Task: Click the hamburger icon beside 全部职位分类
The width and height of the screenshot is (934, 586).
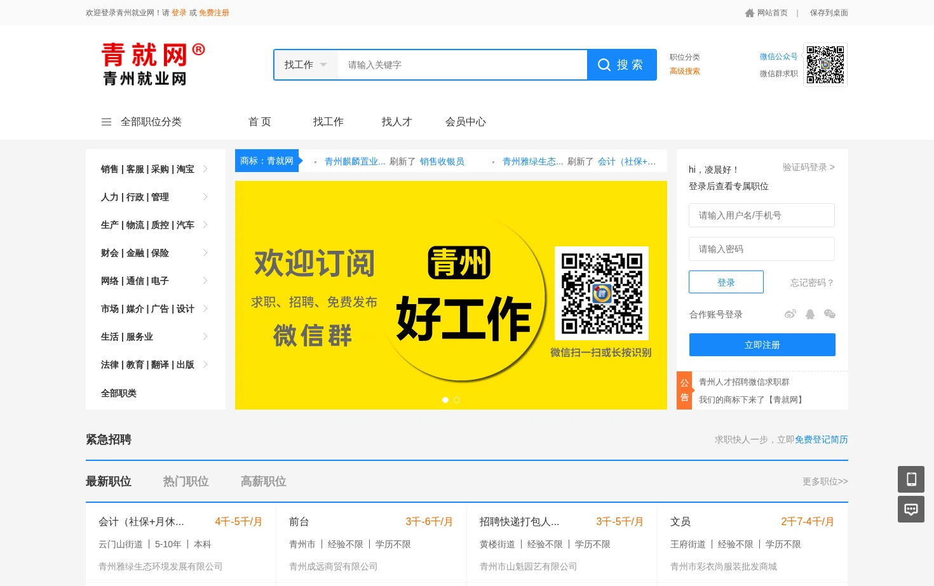Action: pos(106,122)
